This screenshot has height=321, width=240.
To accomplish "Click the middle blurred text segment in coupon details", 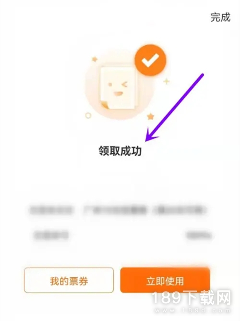I will click(x=115, y=210).
